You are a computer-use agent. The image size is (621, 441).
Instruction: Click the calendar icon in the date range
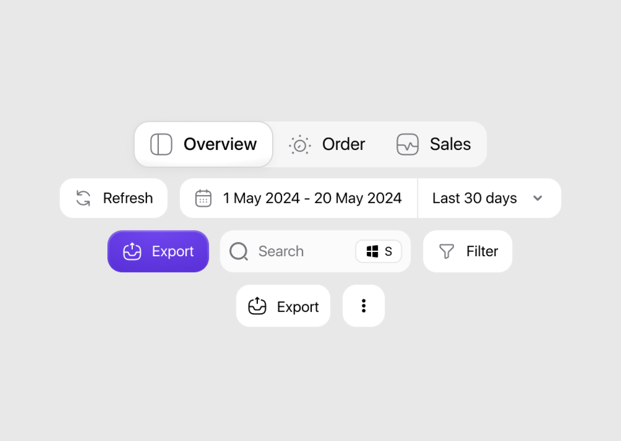click(203, 198)
